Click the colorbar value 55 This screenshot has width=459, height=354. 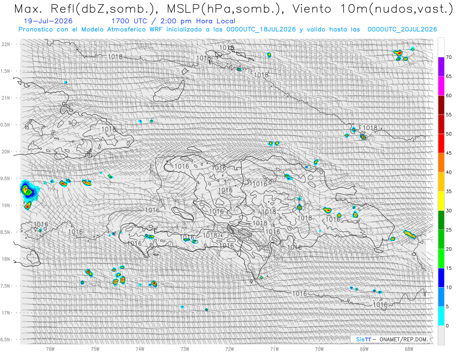(449, 115)
